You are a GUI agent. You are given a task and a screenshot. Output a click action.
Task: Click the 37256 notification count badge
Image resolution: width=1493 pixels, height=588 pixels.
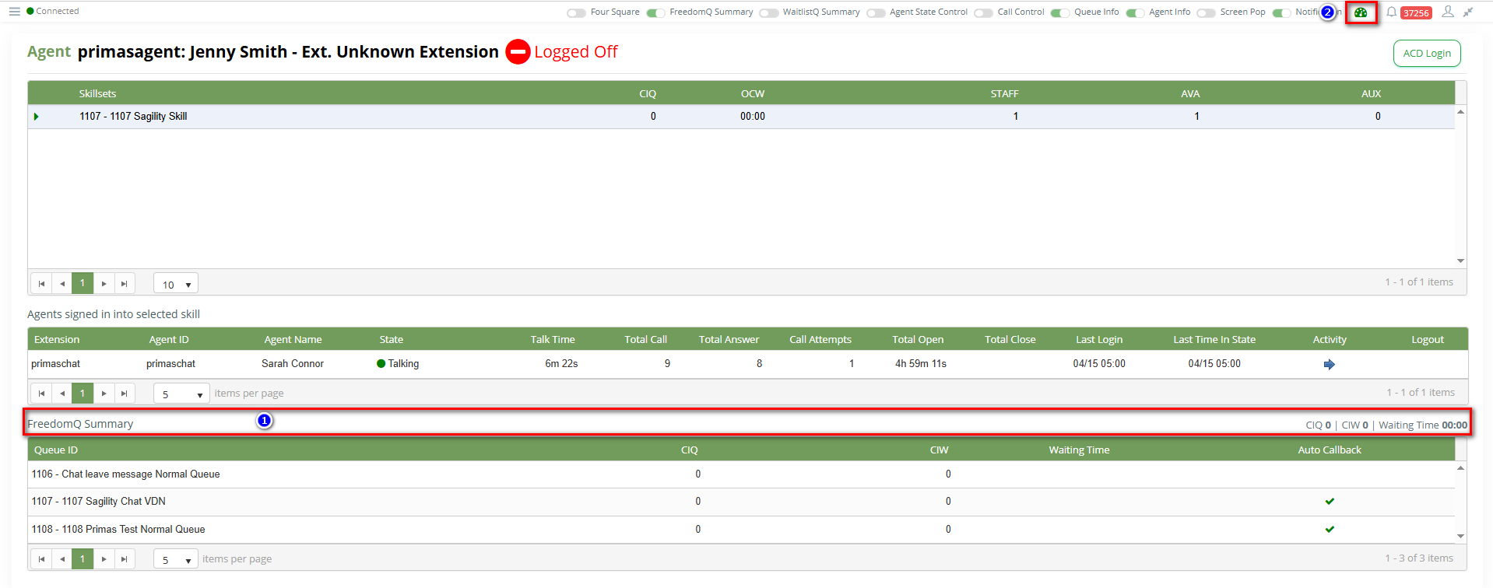pos(1415,13)
